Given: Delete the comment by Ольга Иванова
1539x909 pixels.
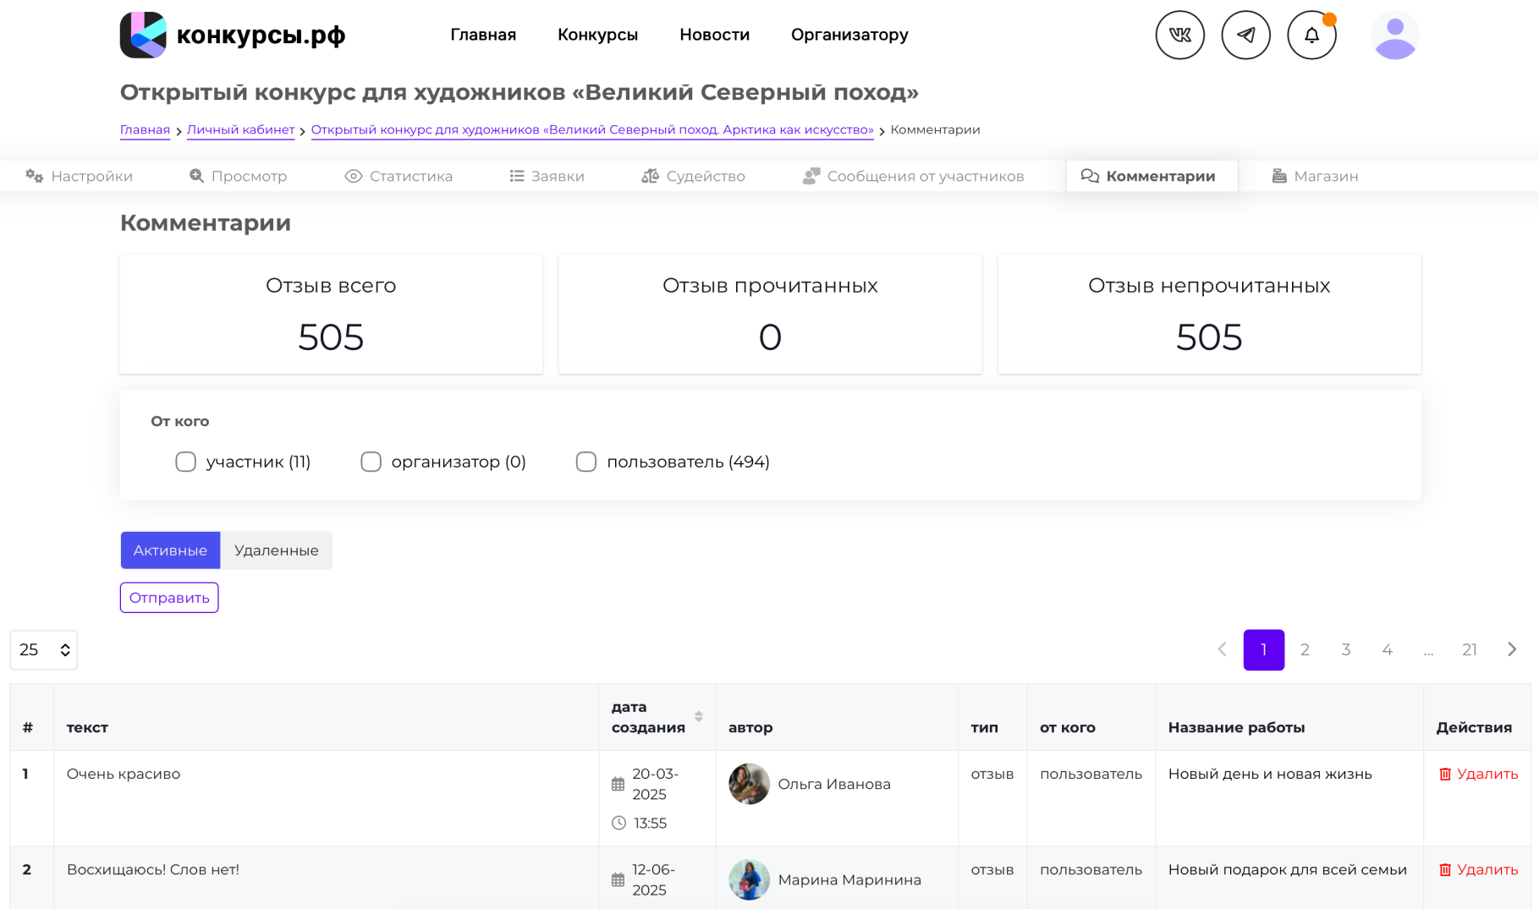Looking at the screenshot, I should click(1478, 774).
